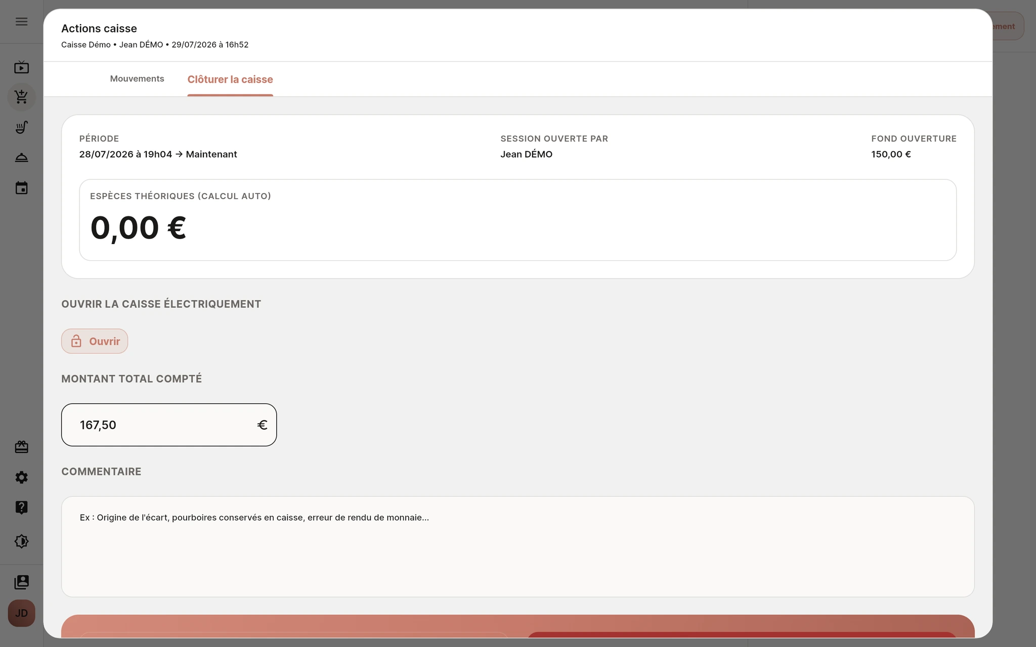Open the account switcher contacts icon

click(21, 582)
